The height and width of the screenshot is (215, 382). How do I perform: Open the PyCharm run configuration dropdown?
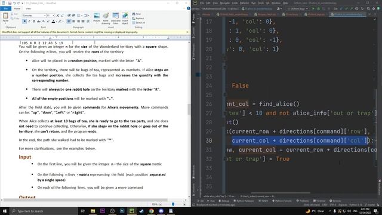point(298,8)
